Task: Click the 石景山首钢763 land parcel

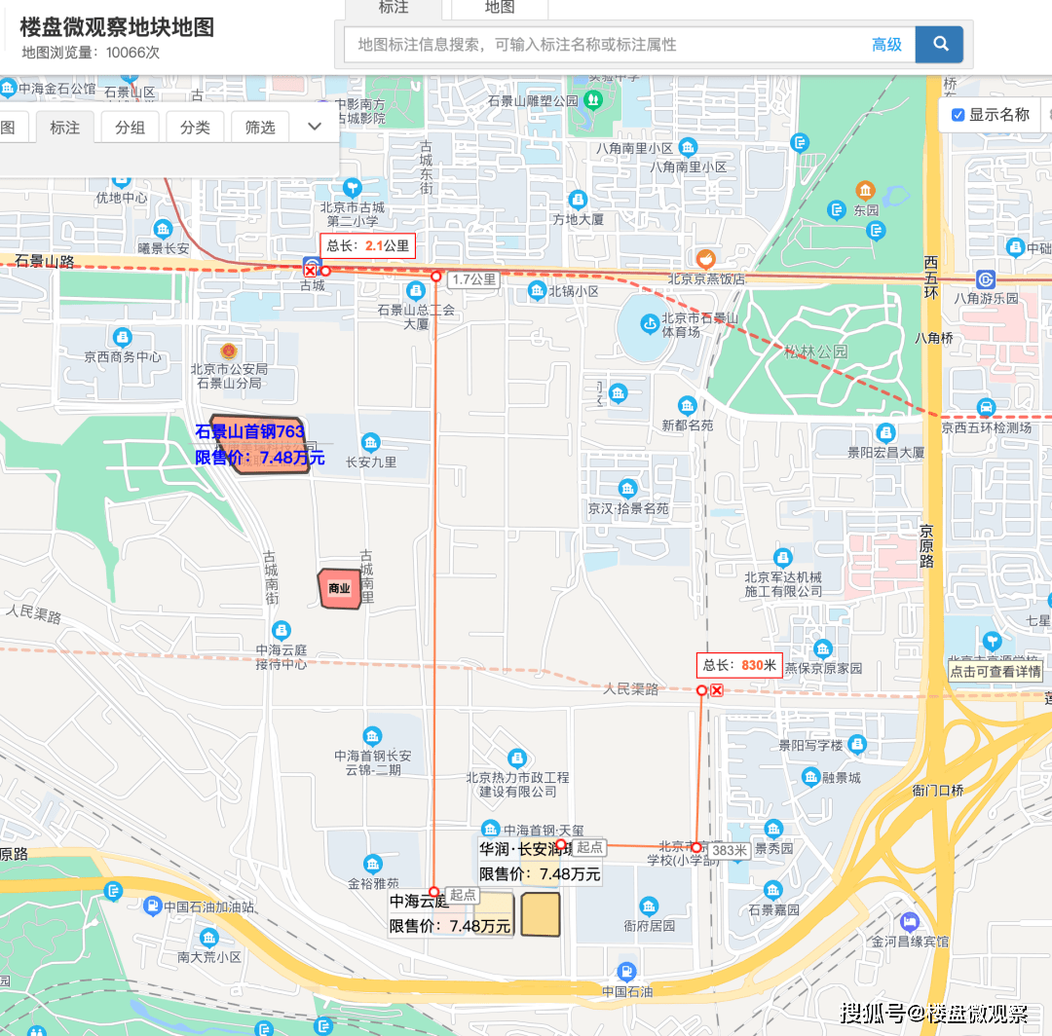Action: pyautogui.click(x=259, y=445)
